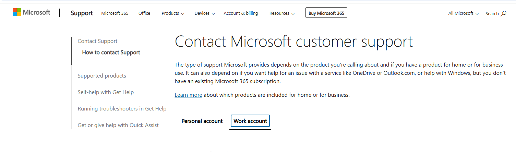Expand the All Microsoft menu
This screenshot has height=152, width=516.
(x=463, y=13)
